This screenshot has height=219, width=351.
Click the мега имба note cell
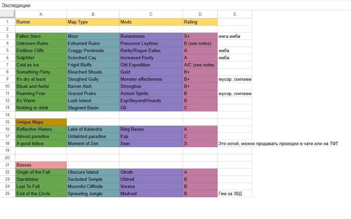[235, 36]
